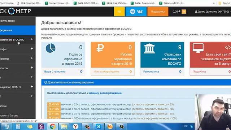Expand the plus sign below Партнеры row
The image size is (231, 130).
tap(32, 77)
